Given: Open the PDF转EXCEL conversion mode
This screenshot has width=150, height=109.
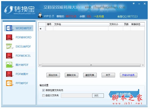Looking at the screenshot, I should tap(23, 56).
